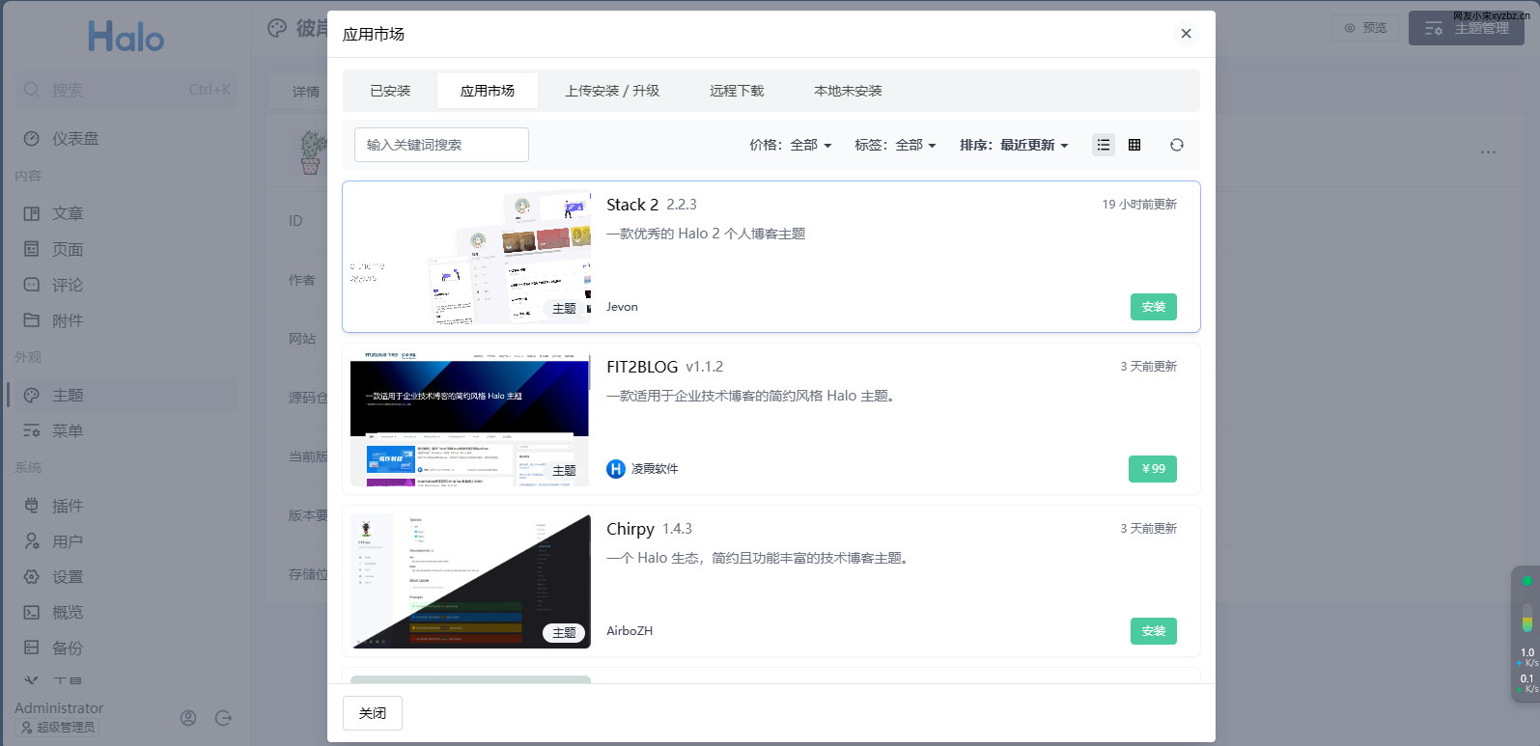Click the keyword search input field
Viewport: 1540px width, 746px height.
click(441, 145)
